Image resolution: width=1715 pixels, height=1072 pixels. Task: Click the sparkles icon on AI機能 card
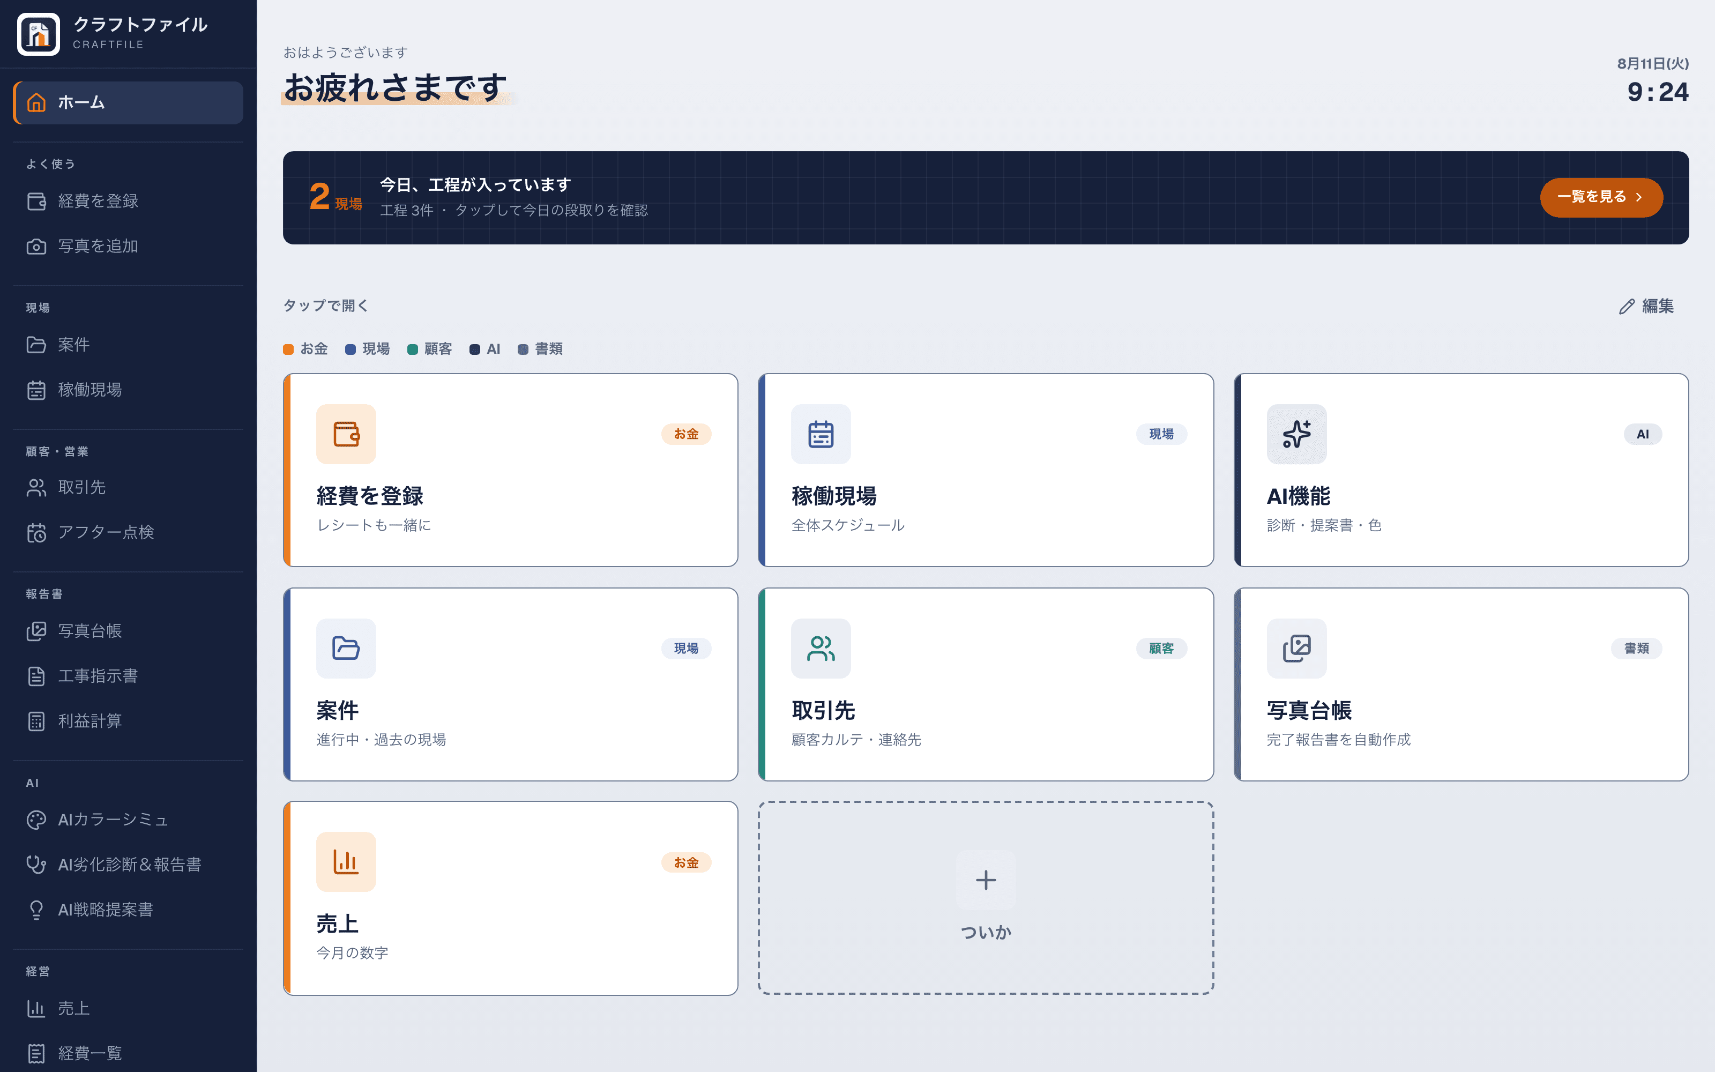(x=1296, y=434)
